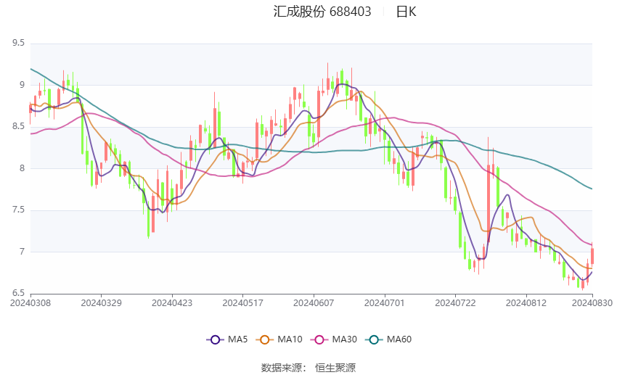
Task: Toggle the MA60 legend marker
Action: point(375,339)
